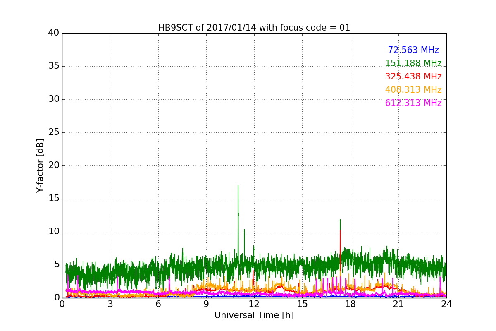The height and width of the screenshot is (331, 496).
Task: Click the x-axis tick label 18
Action: pos(351,304)
